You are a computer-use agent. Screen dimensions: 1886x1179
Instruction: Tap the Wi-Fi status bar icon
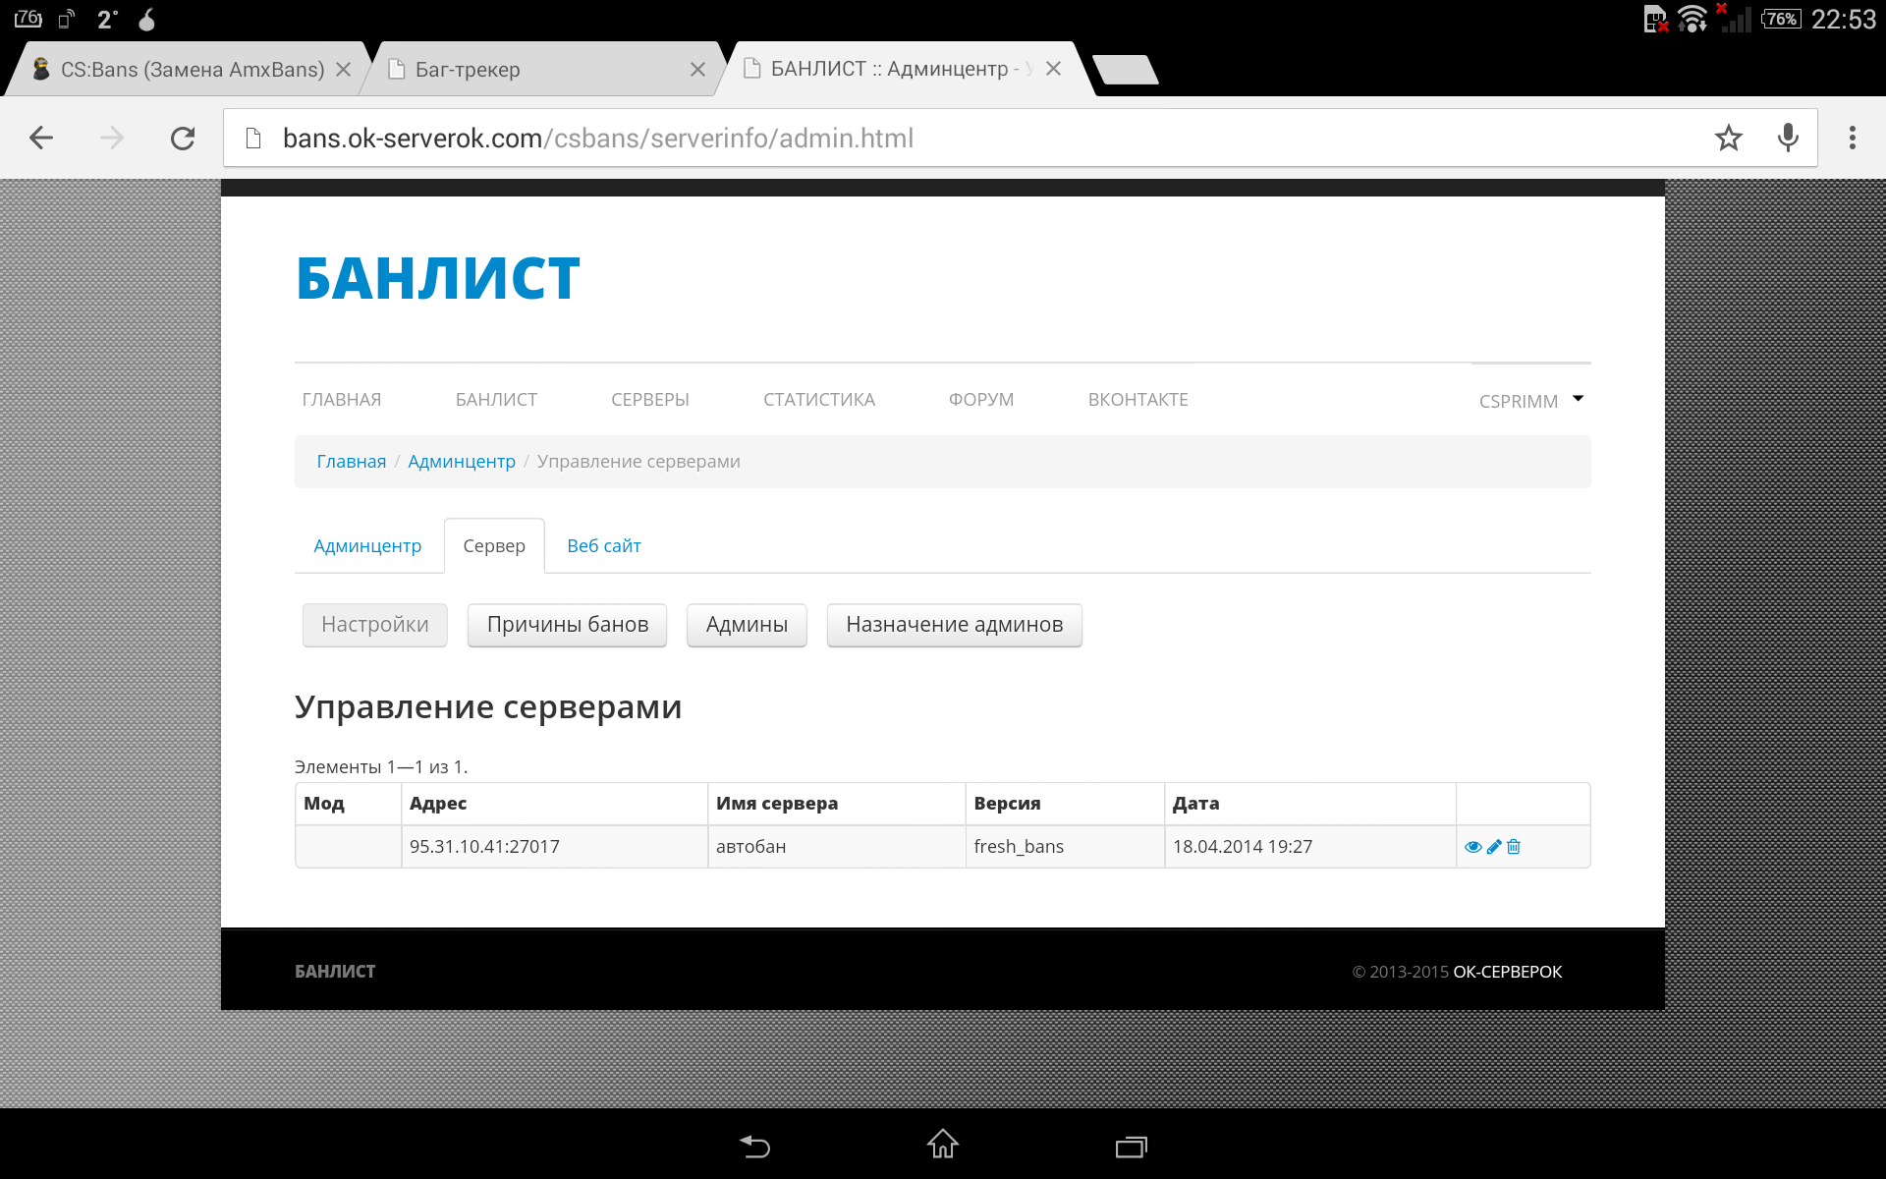pos(1692,19)
